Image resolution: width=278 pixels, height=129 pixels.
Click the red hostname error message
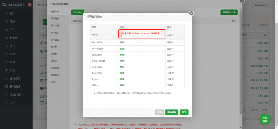click(142, 34)
